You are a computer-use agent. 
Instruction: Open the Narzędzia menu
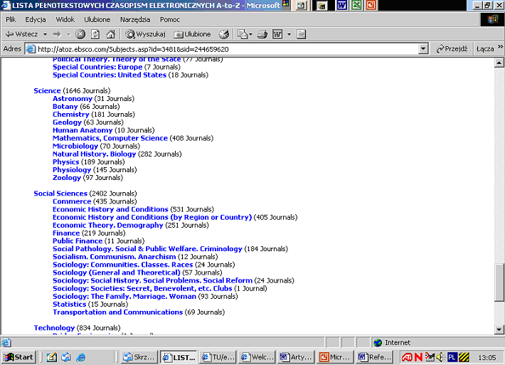pos(135,19)
